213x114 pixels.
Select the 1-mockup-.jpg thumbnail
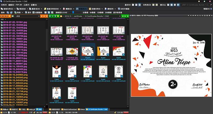72,51
